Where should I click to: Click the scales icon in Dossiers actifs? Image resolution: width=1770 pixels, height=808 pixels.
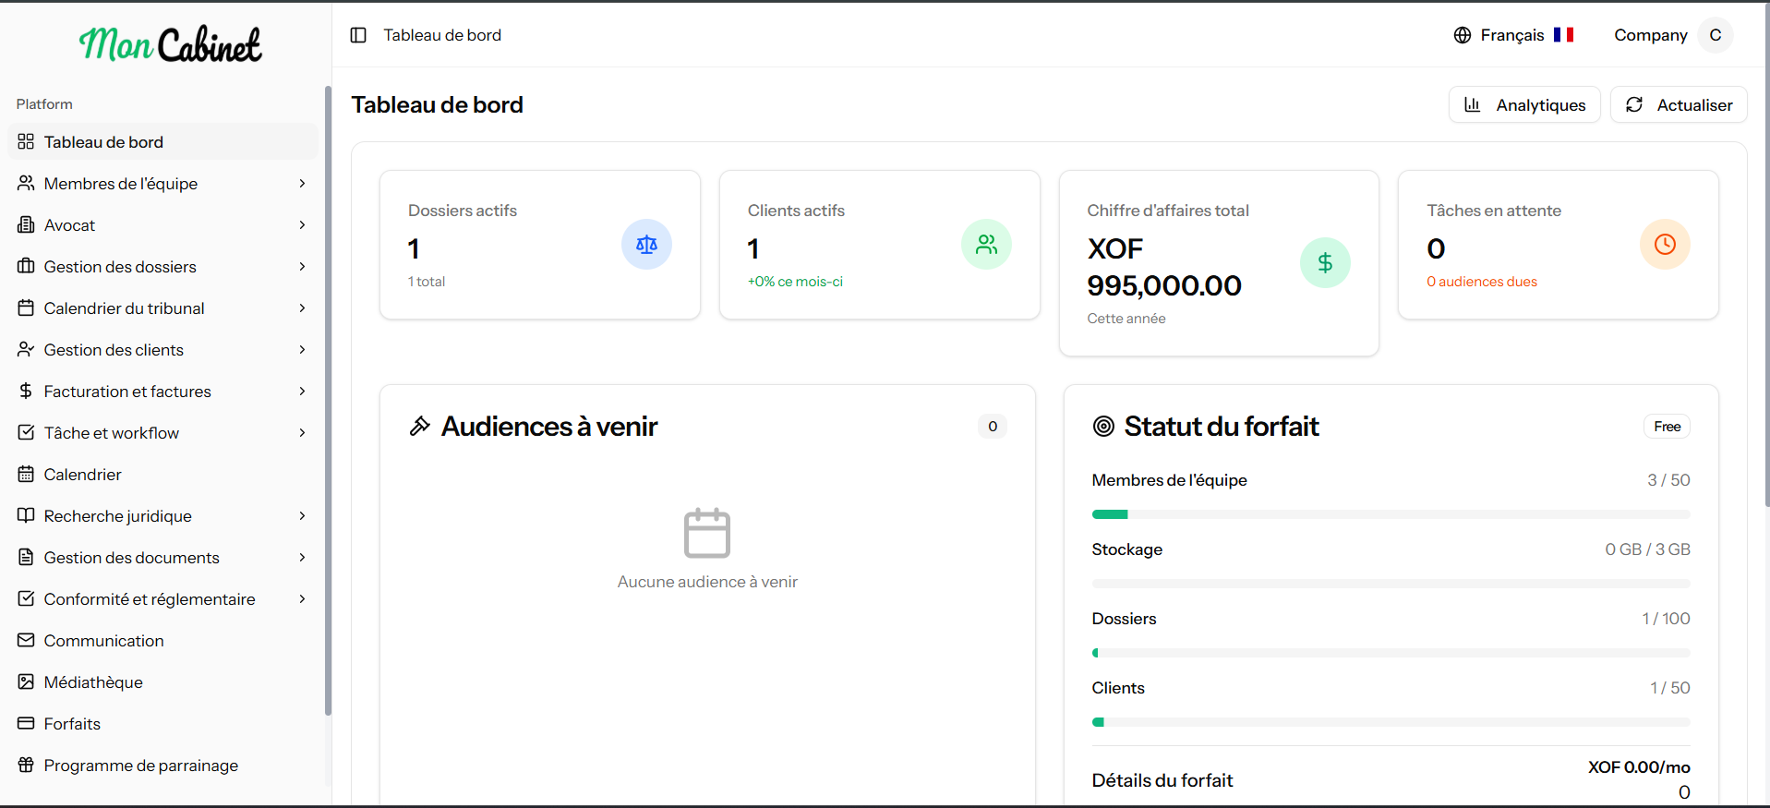pyautogui.click(x=646, y=245)
